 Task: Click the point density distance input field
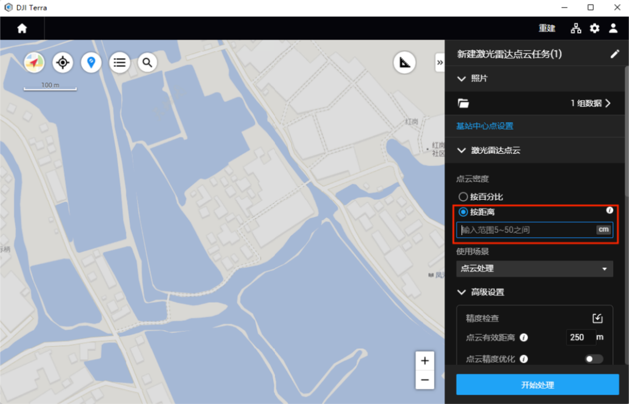[526, 230]
